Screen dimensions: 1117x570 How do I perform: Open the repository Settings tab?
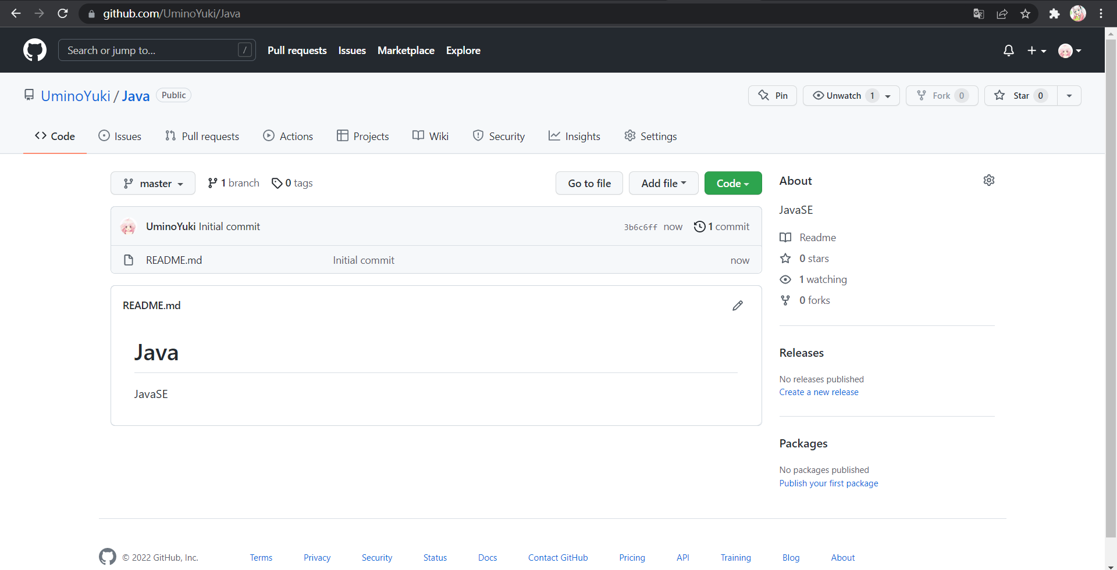[x=650, y=136]
